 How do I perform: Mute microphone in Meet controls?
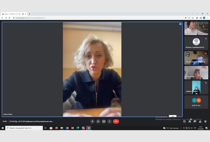pos(92,121)
